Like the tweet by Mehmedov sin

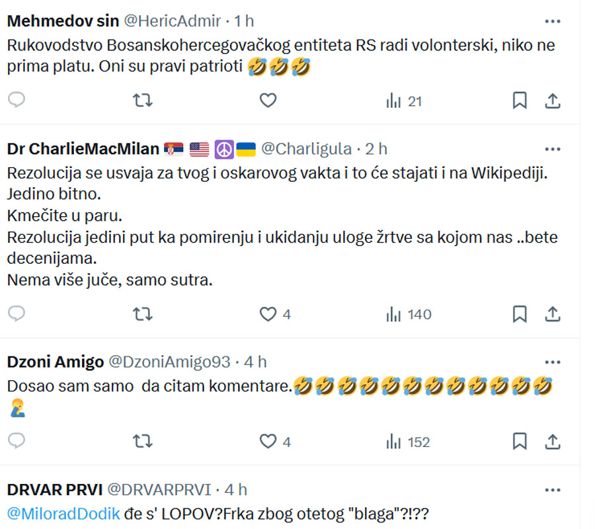[x=268, y=101]
